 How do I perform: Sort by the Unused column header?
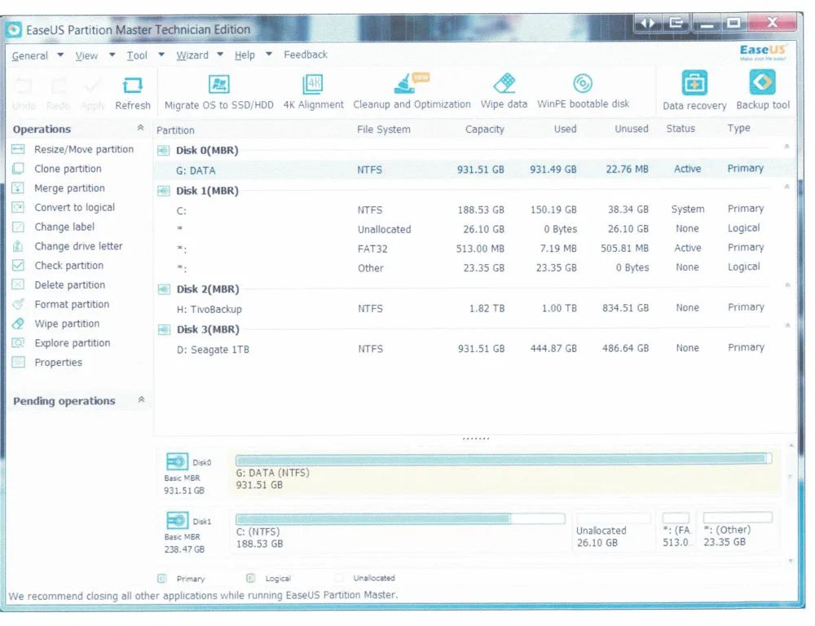(631, 129)
